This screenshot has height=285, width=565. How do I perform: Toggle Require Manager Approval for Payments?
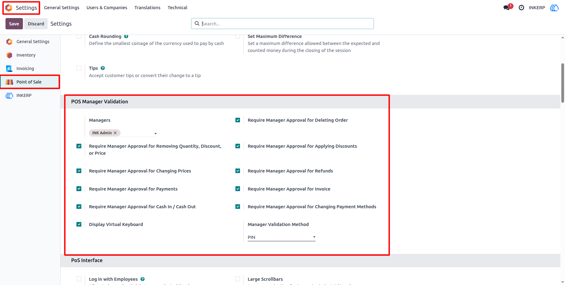79,189
